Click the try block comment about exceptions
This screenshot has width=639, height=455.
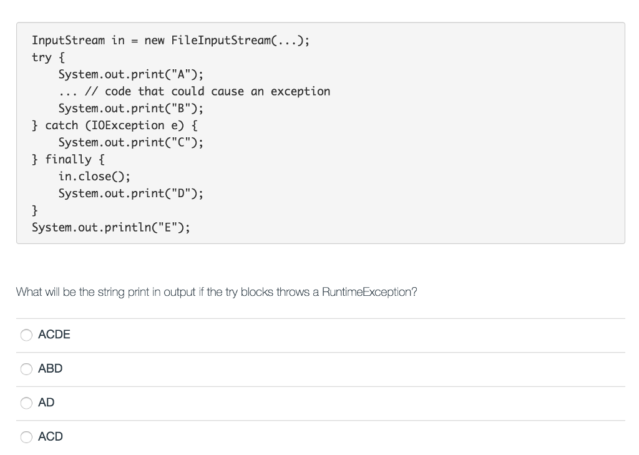coord(195,91)
